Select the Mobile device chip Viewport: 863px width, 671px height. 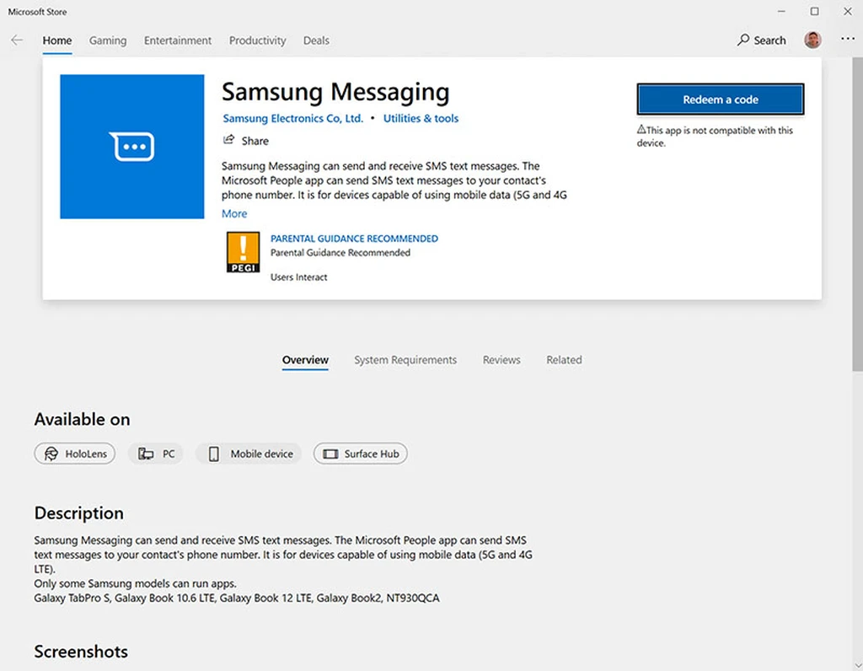tap(249, 454)
